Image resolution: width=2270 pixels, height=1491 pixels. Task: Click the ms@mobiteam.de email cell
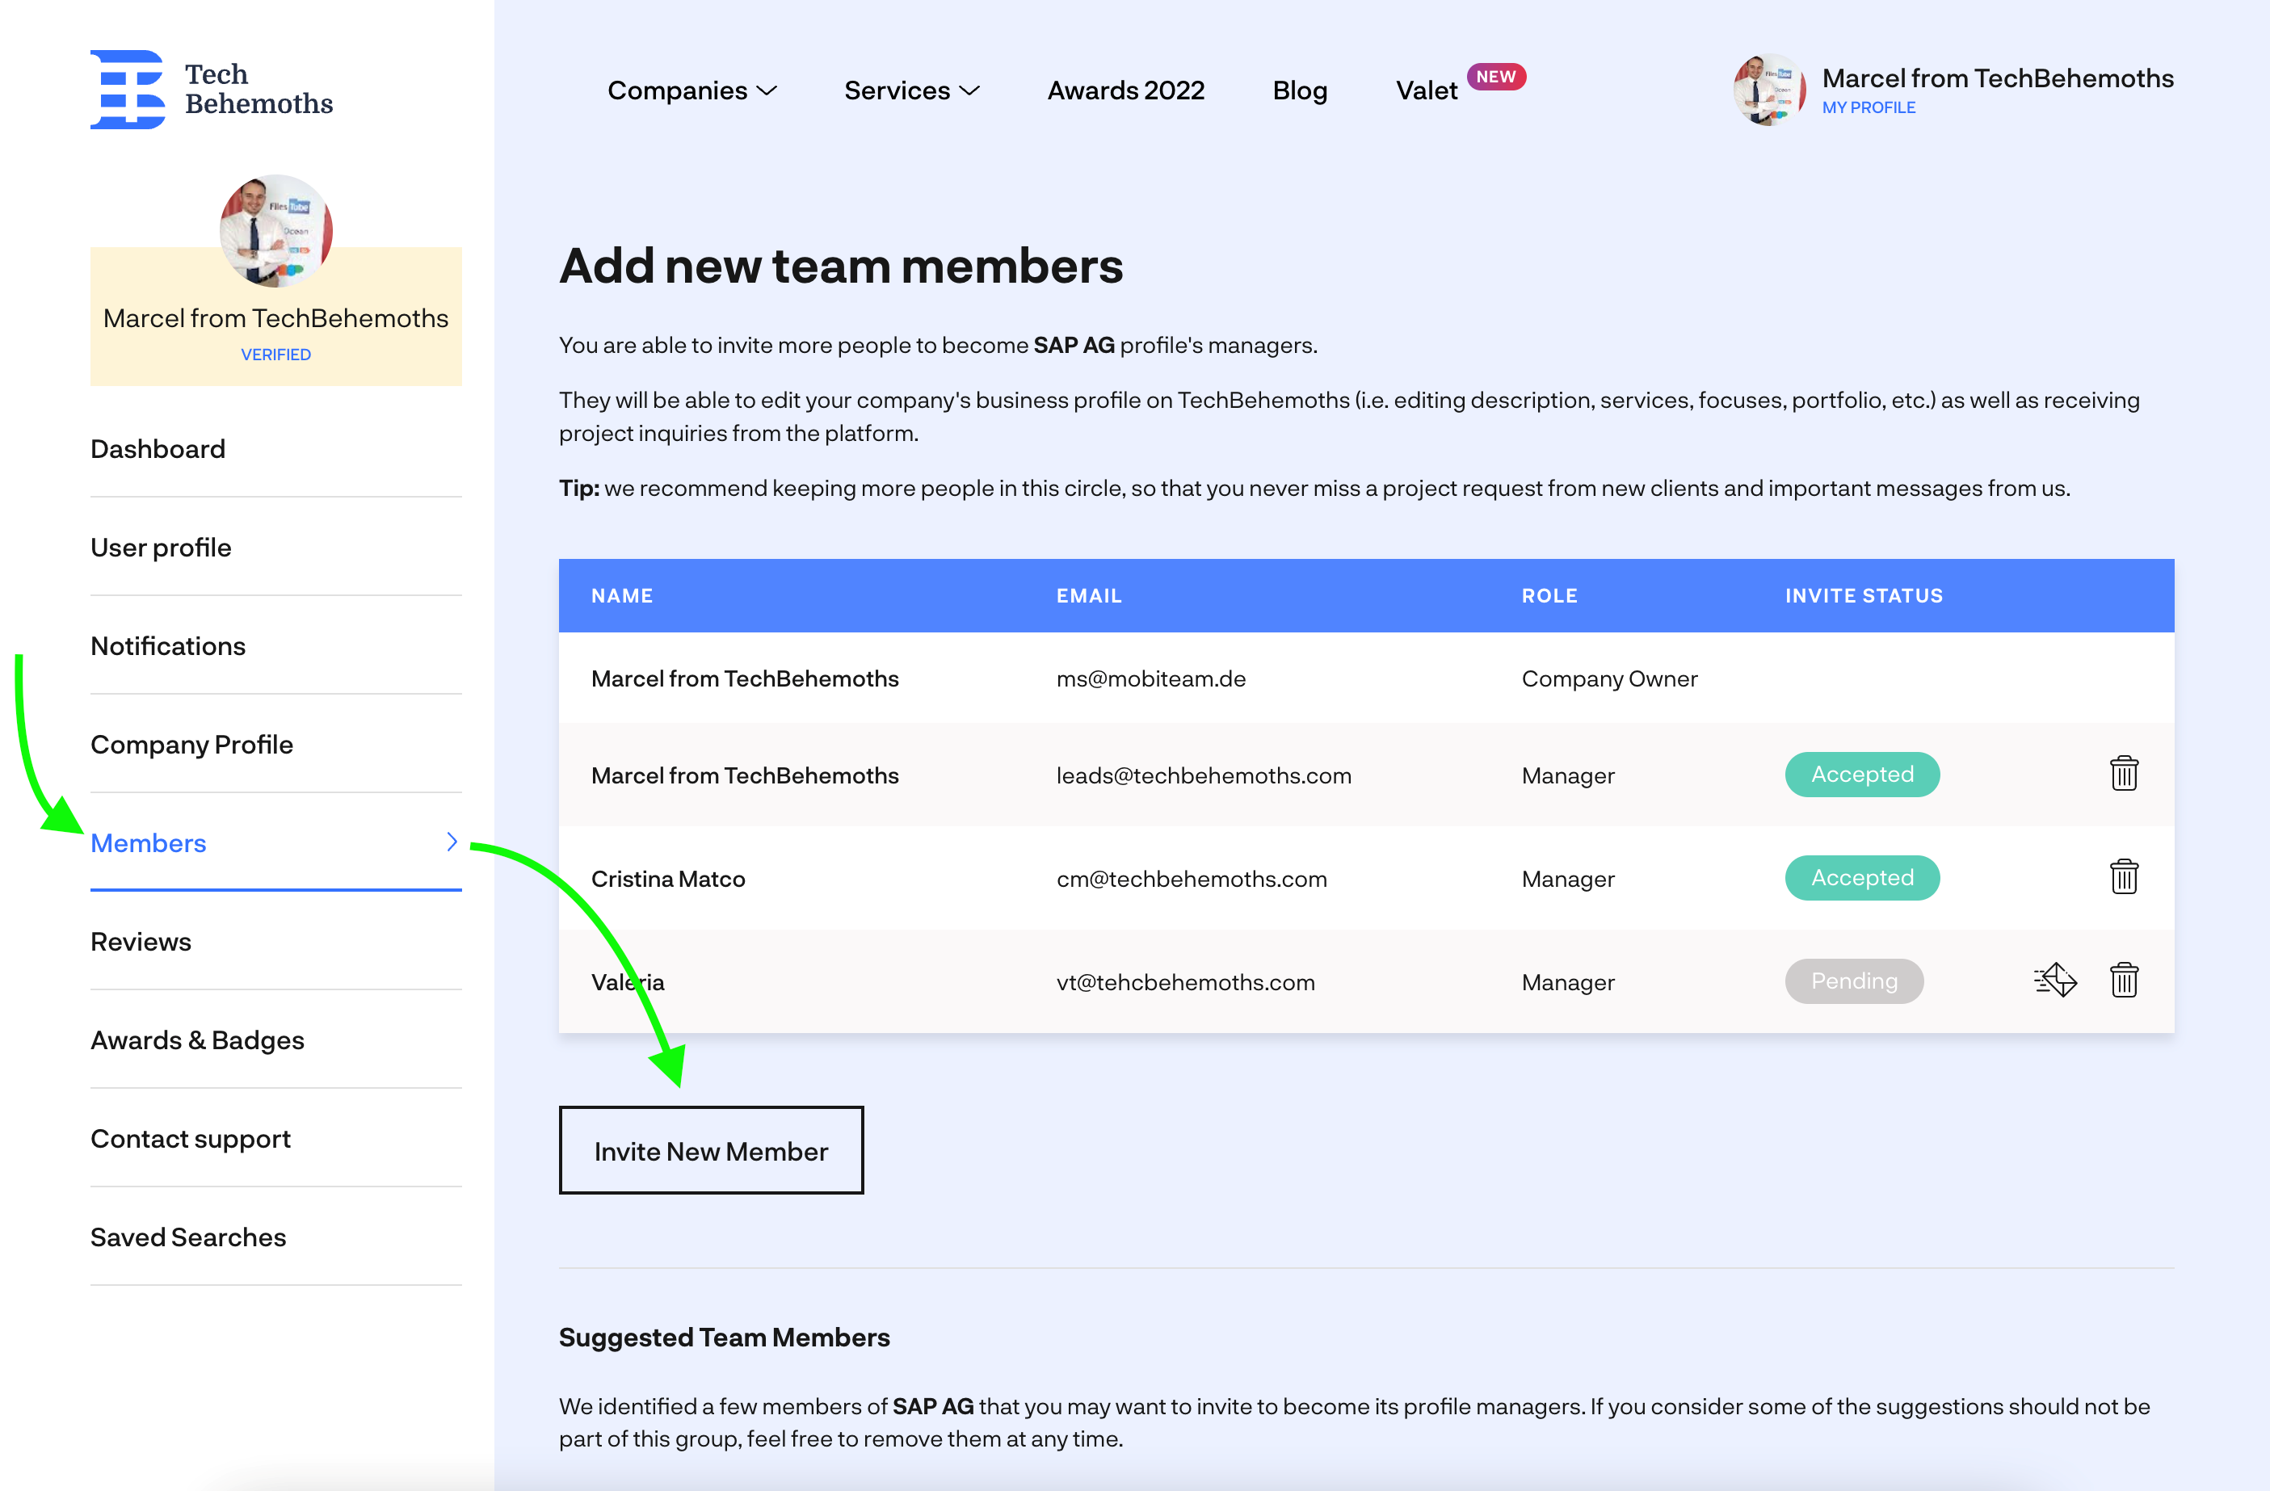(1150, 678)
